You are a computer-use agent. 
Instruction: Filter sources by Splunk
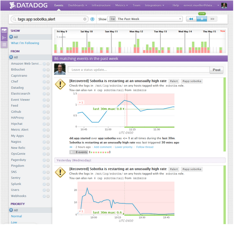pos(16,184)
